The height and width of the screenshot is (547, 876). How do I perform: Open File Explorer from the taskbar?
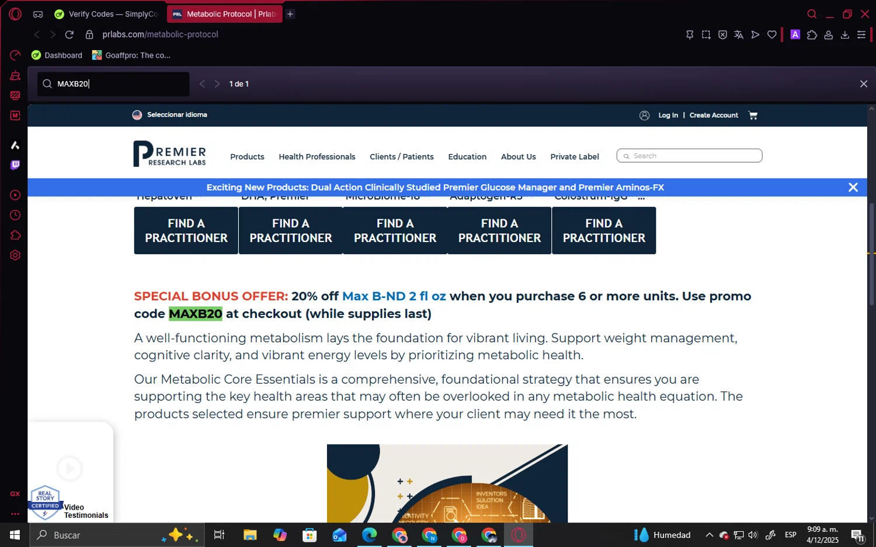pos(250,535)
